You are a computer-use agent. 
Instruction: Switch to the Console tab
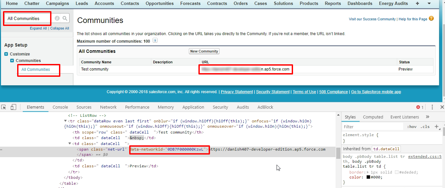[60, 107]
